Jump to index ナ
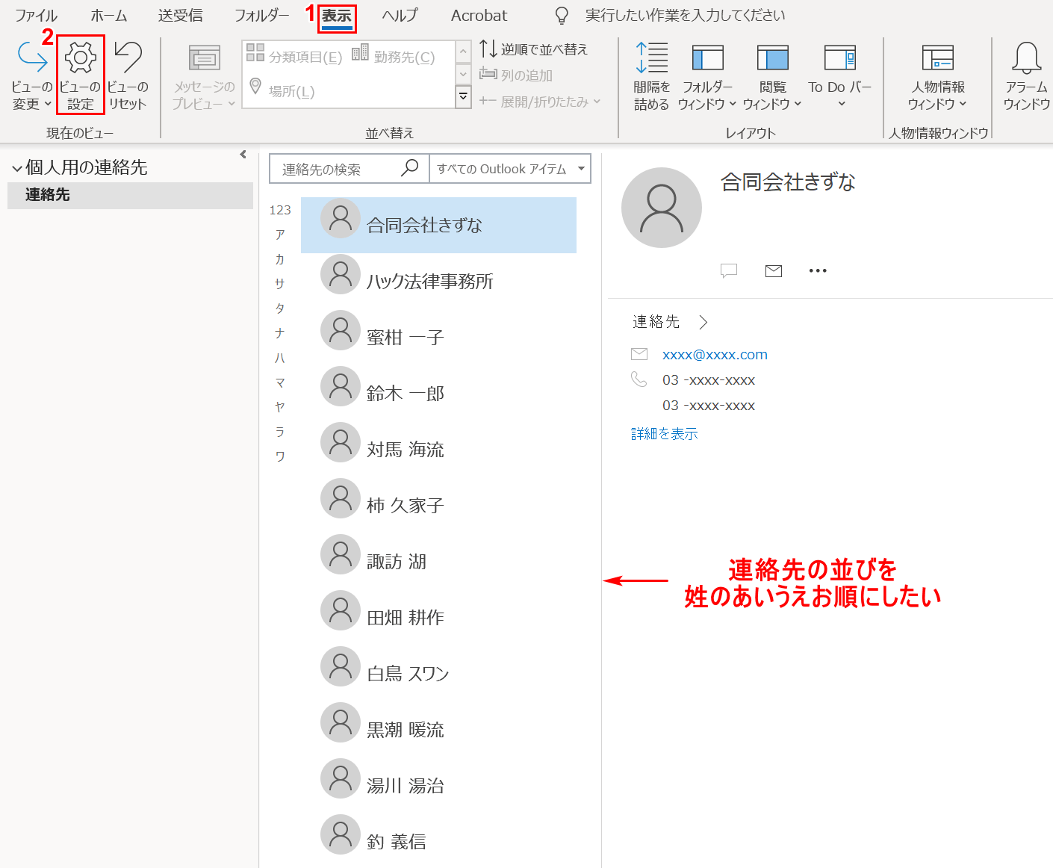The width and height of the screenshot is (1053, 868). tap(280, 333)
